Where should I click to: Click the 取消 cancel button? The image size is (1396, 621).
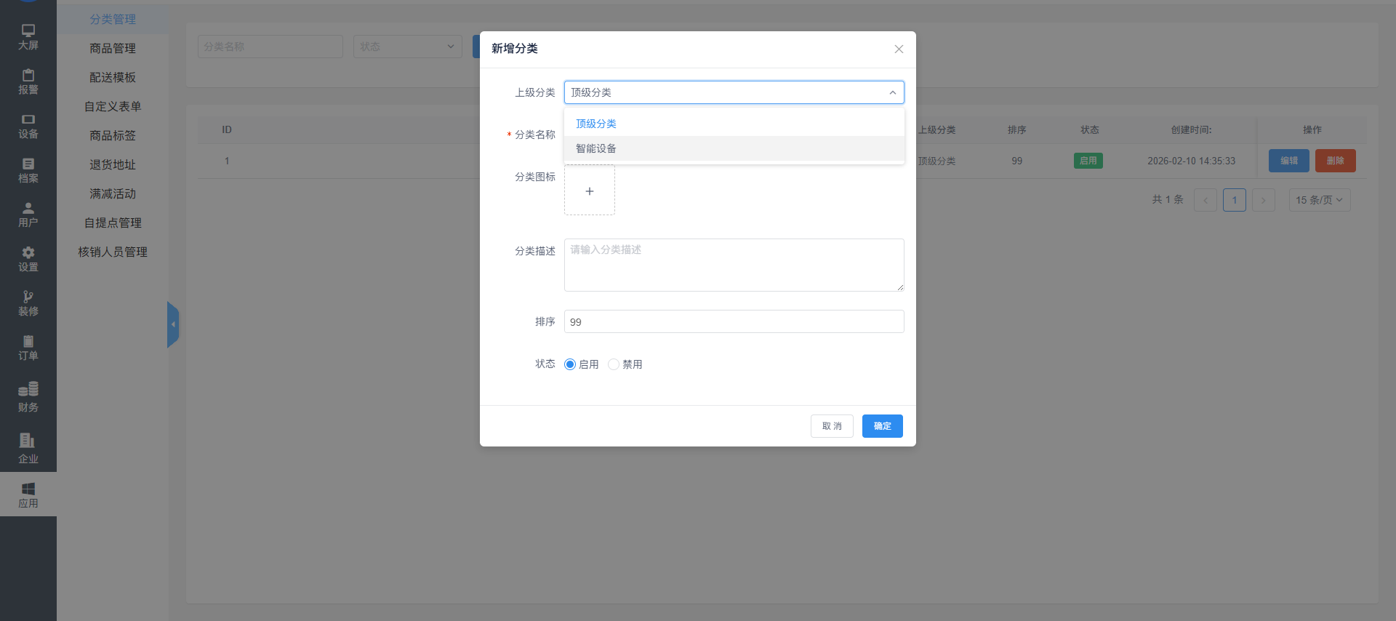click(832, 426)
